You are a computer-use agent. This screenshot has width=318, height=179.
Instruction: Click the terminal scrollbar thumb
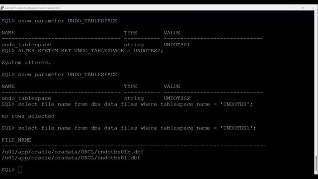point(316,164)
